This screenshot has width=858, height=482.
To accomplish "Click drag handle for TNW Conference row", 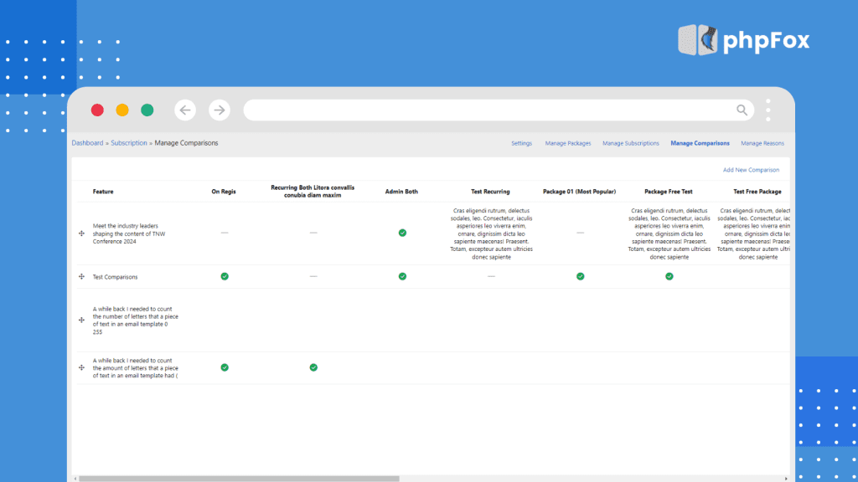I will pos(81,233).
